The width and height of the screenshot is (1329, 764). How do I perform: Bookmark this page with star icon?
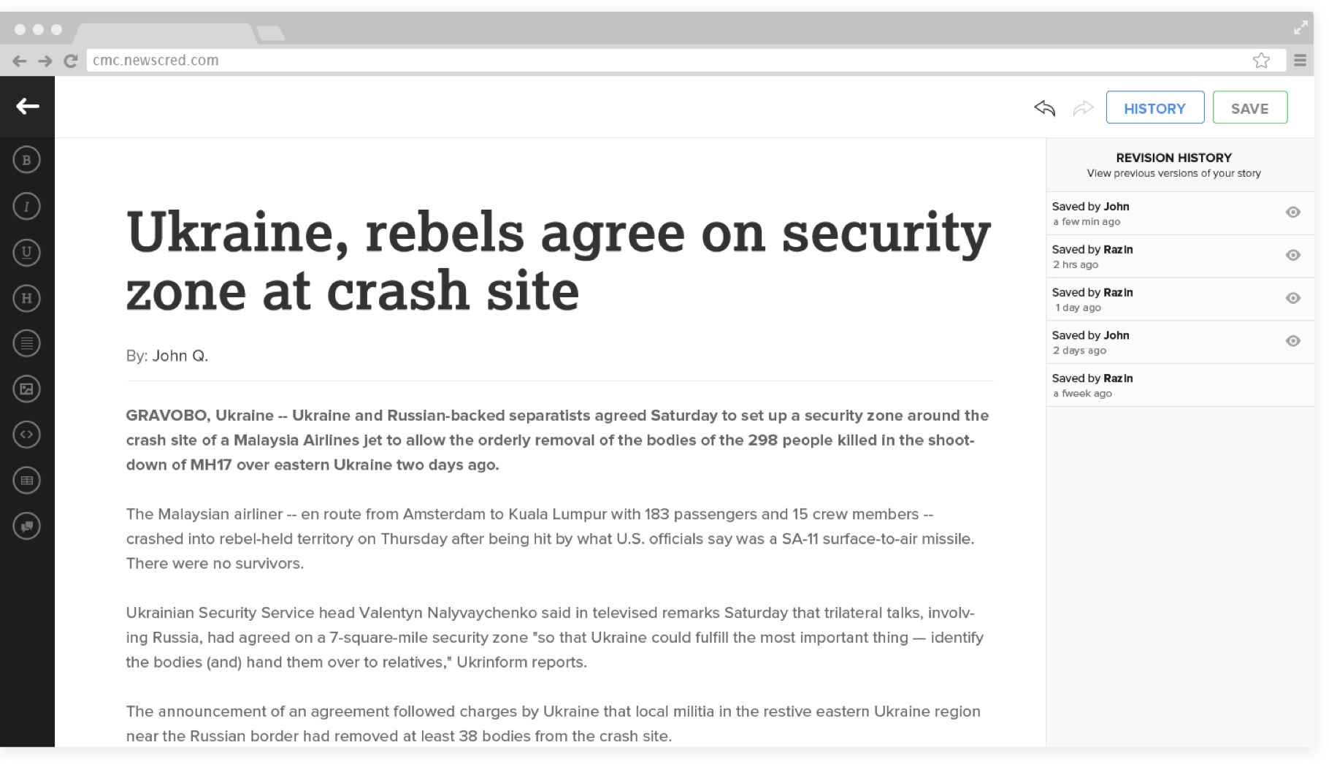(x=1261, y=61)
